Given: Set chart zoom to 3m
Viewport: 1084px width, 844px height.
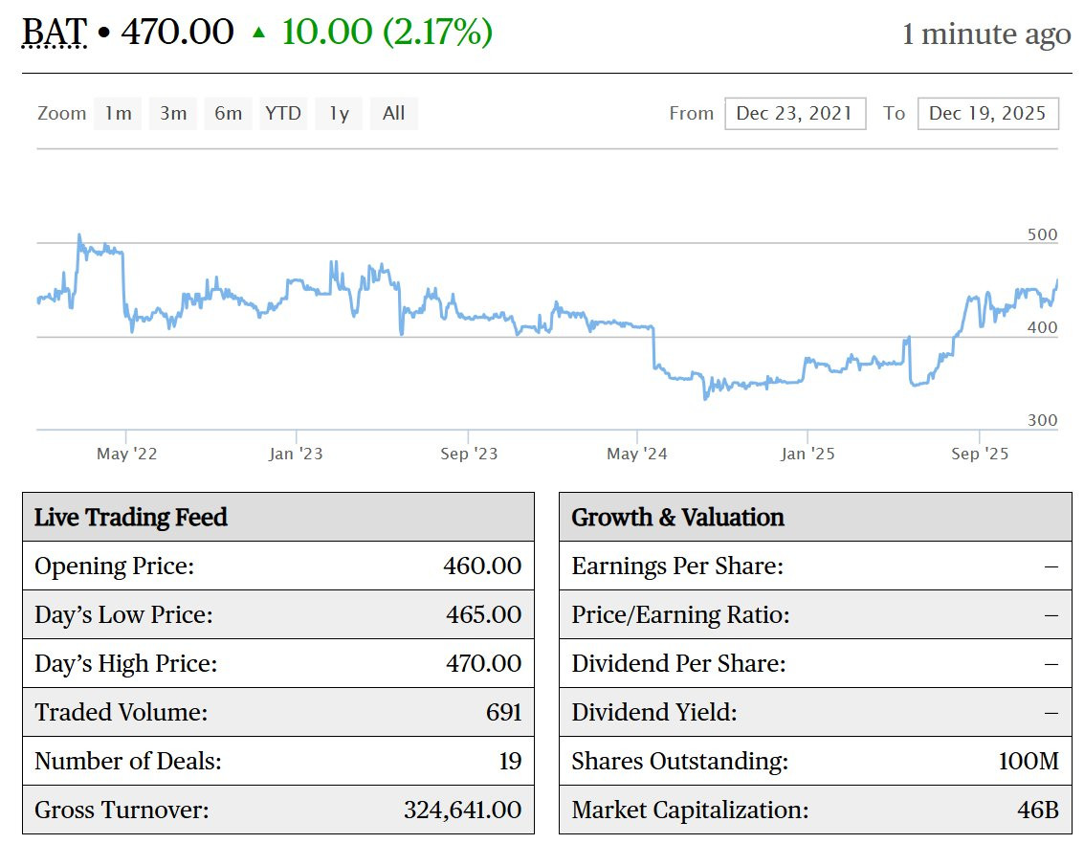Looking at the screenshot, I should tap(173, 114).
